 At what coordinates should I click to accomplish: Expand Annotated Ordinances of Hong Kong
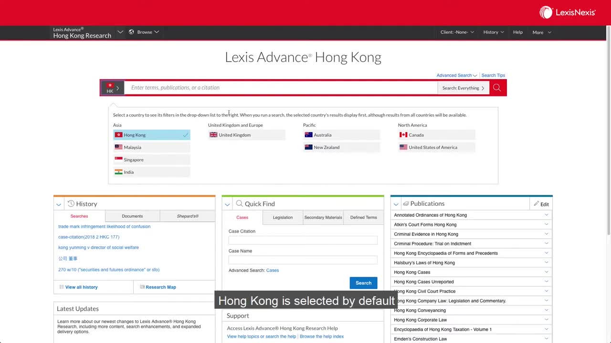(547, 215)
